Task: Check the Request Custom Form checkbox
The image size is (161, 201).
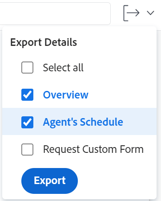Action: pyautogui.click(x=27, y=149)
